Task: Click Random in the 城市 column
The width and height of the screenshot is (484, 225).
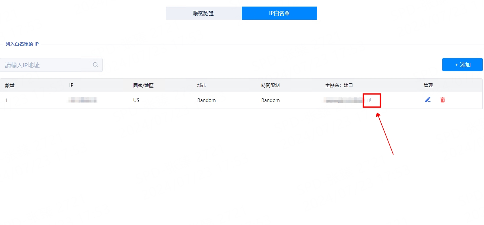Action: tap(206, 100)
